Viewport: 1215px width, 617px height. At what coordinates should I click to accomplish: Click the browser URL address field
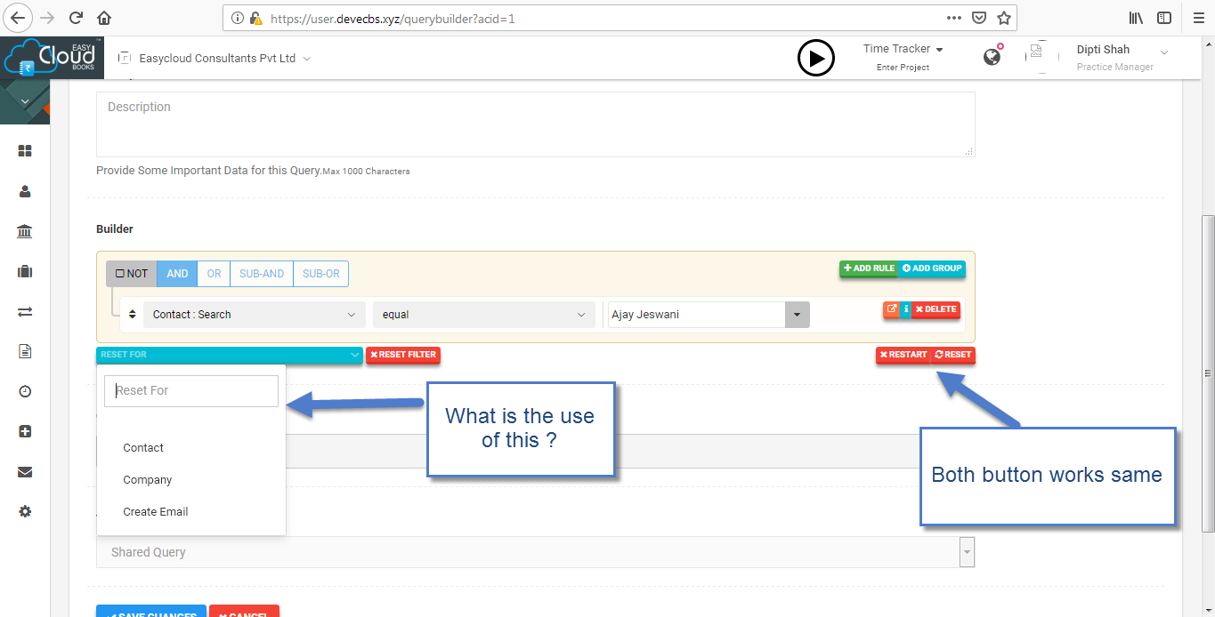[605, 18]
